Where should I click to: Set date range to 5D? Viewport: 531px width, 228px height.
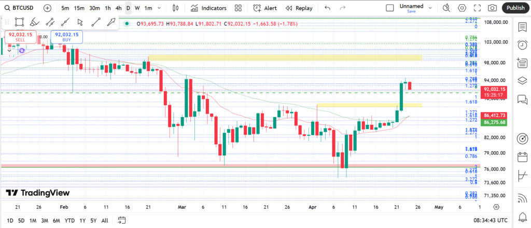[21, 221]
